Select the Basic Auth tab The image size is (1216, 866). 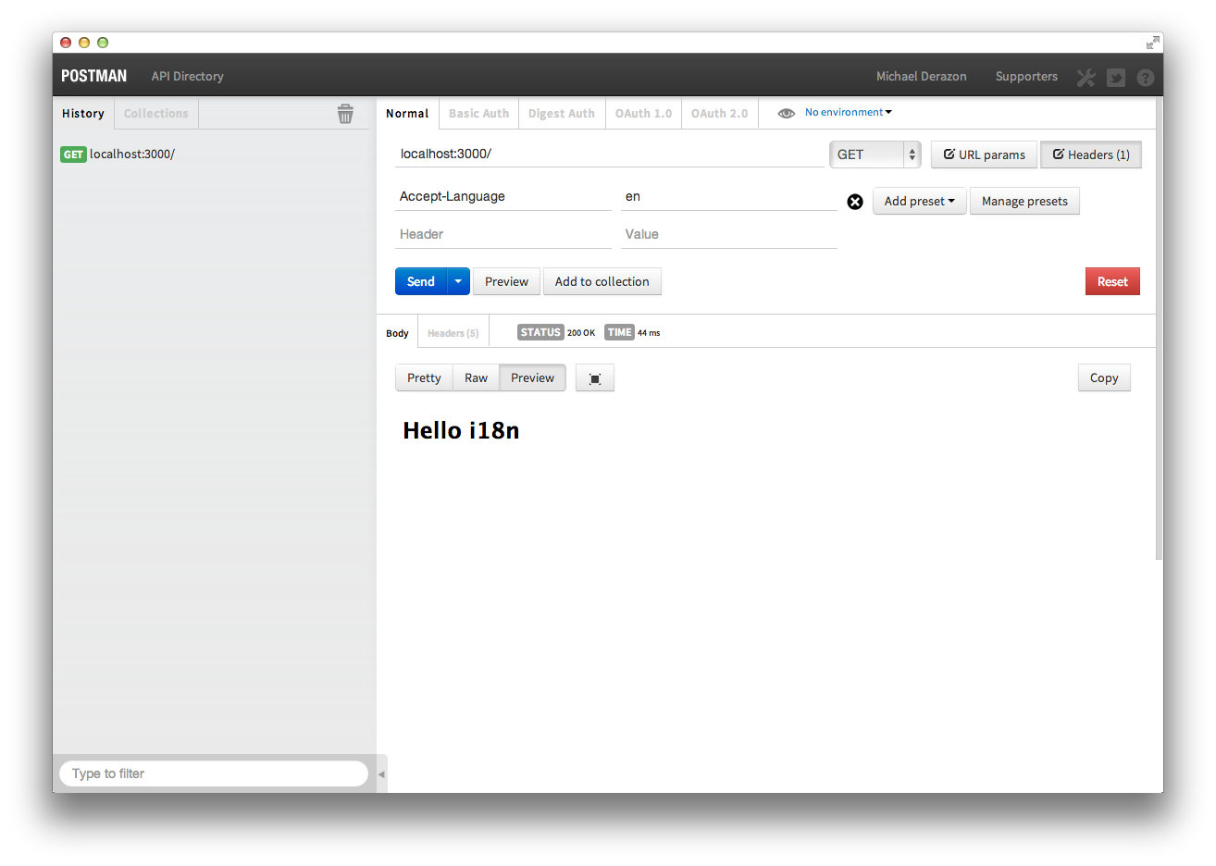(478, 114)
